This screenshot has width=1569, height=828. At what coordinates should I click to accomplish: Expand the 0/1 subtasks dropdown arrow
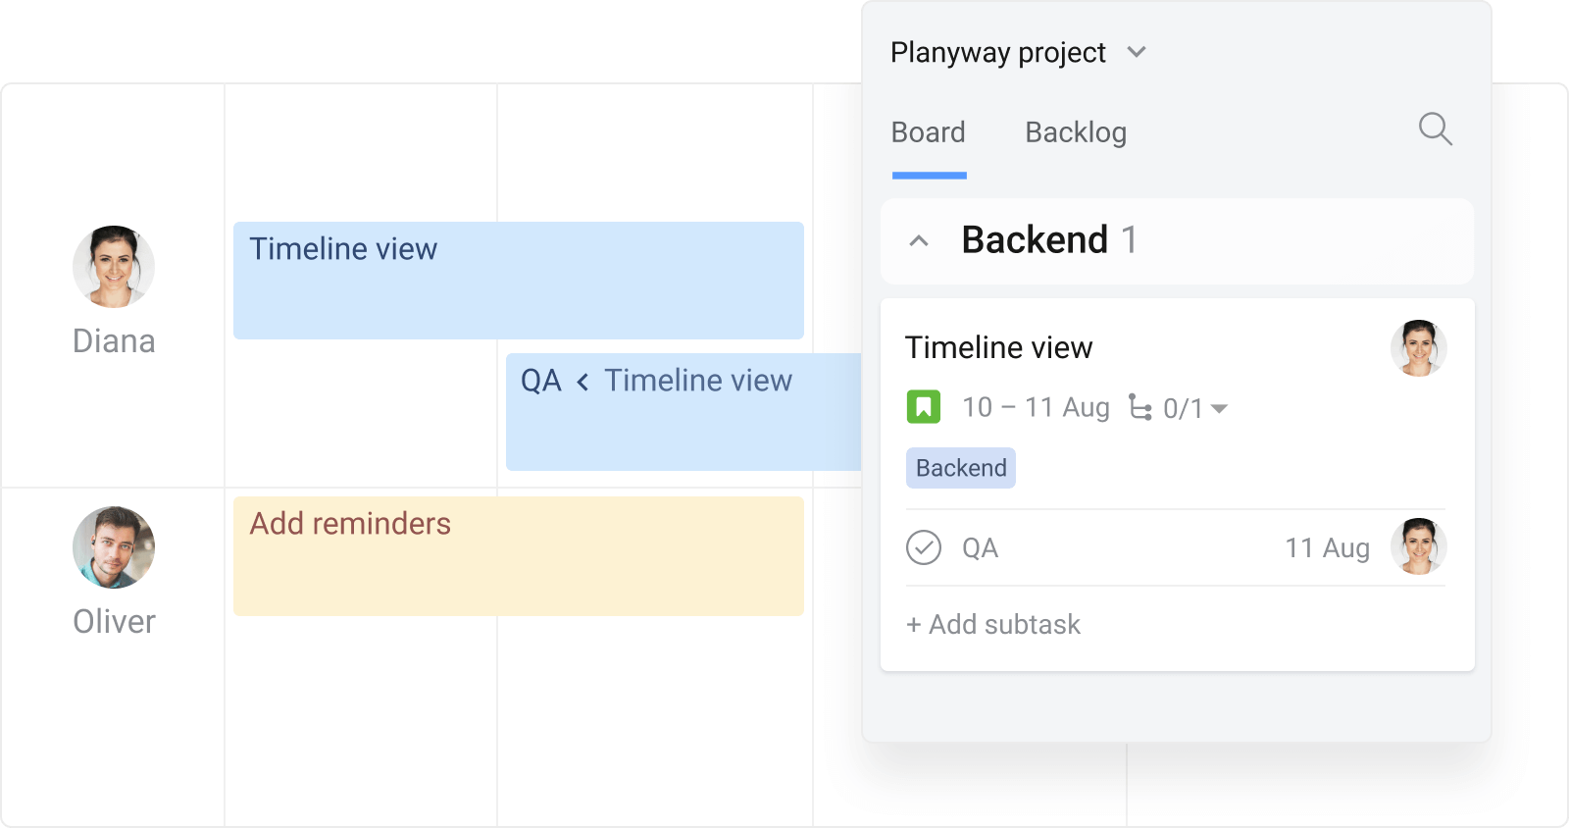(1219, 408)
